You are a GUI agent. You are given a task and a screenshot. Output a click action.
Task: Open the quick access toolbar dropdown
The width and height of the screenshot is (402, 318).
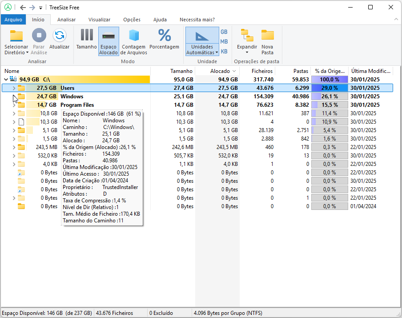40,8
